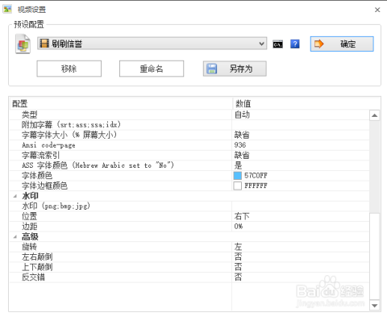Click the preset file icon beside dropdown
Image resolution: width=387 pixels, height=317 pixels.
point(23,44)
